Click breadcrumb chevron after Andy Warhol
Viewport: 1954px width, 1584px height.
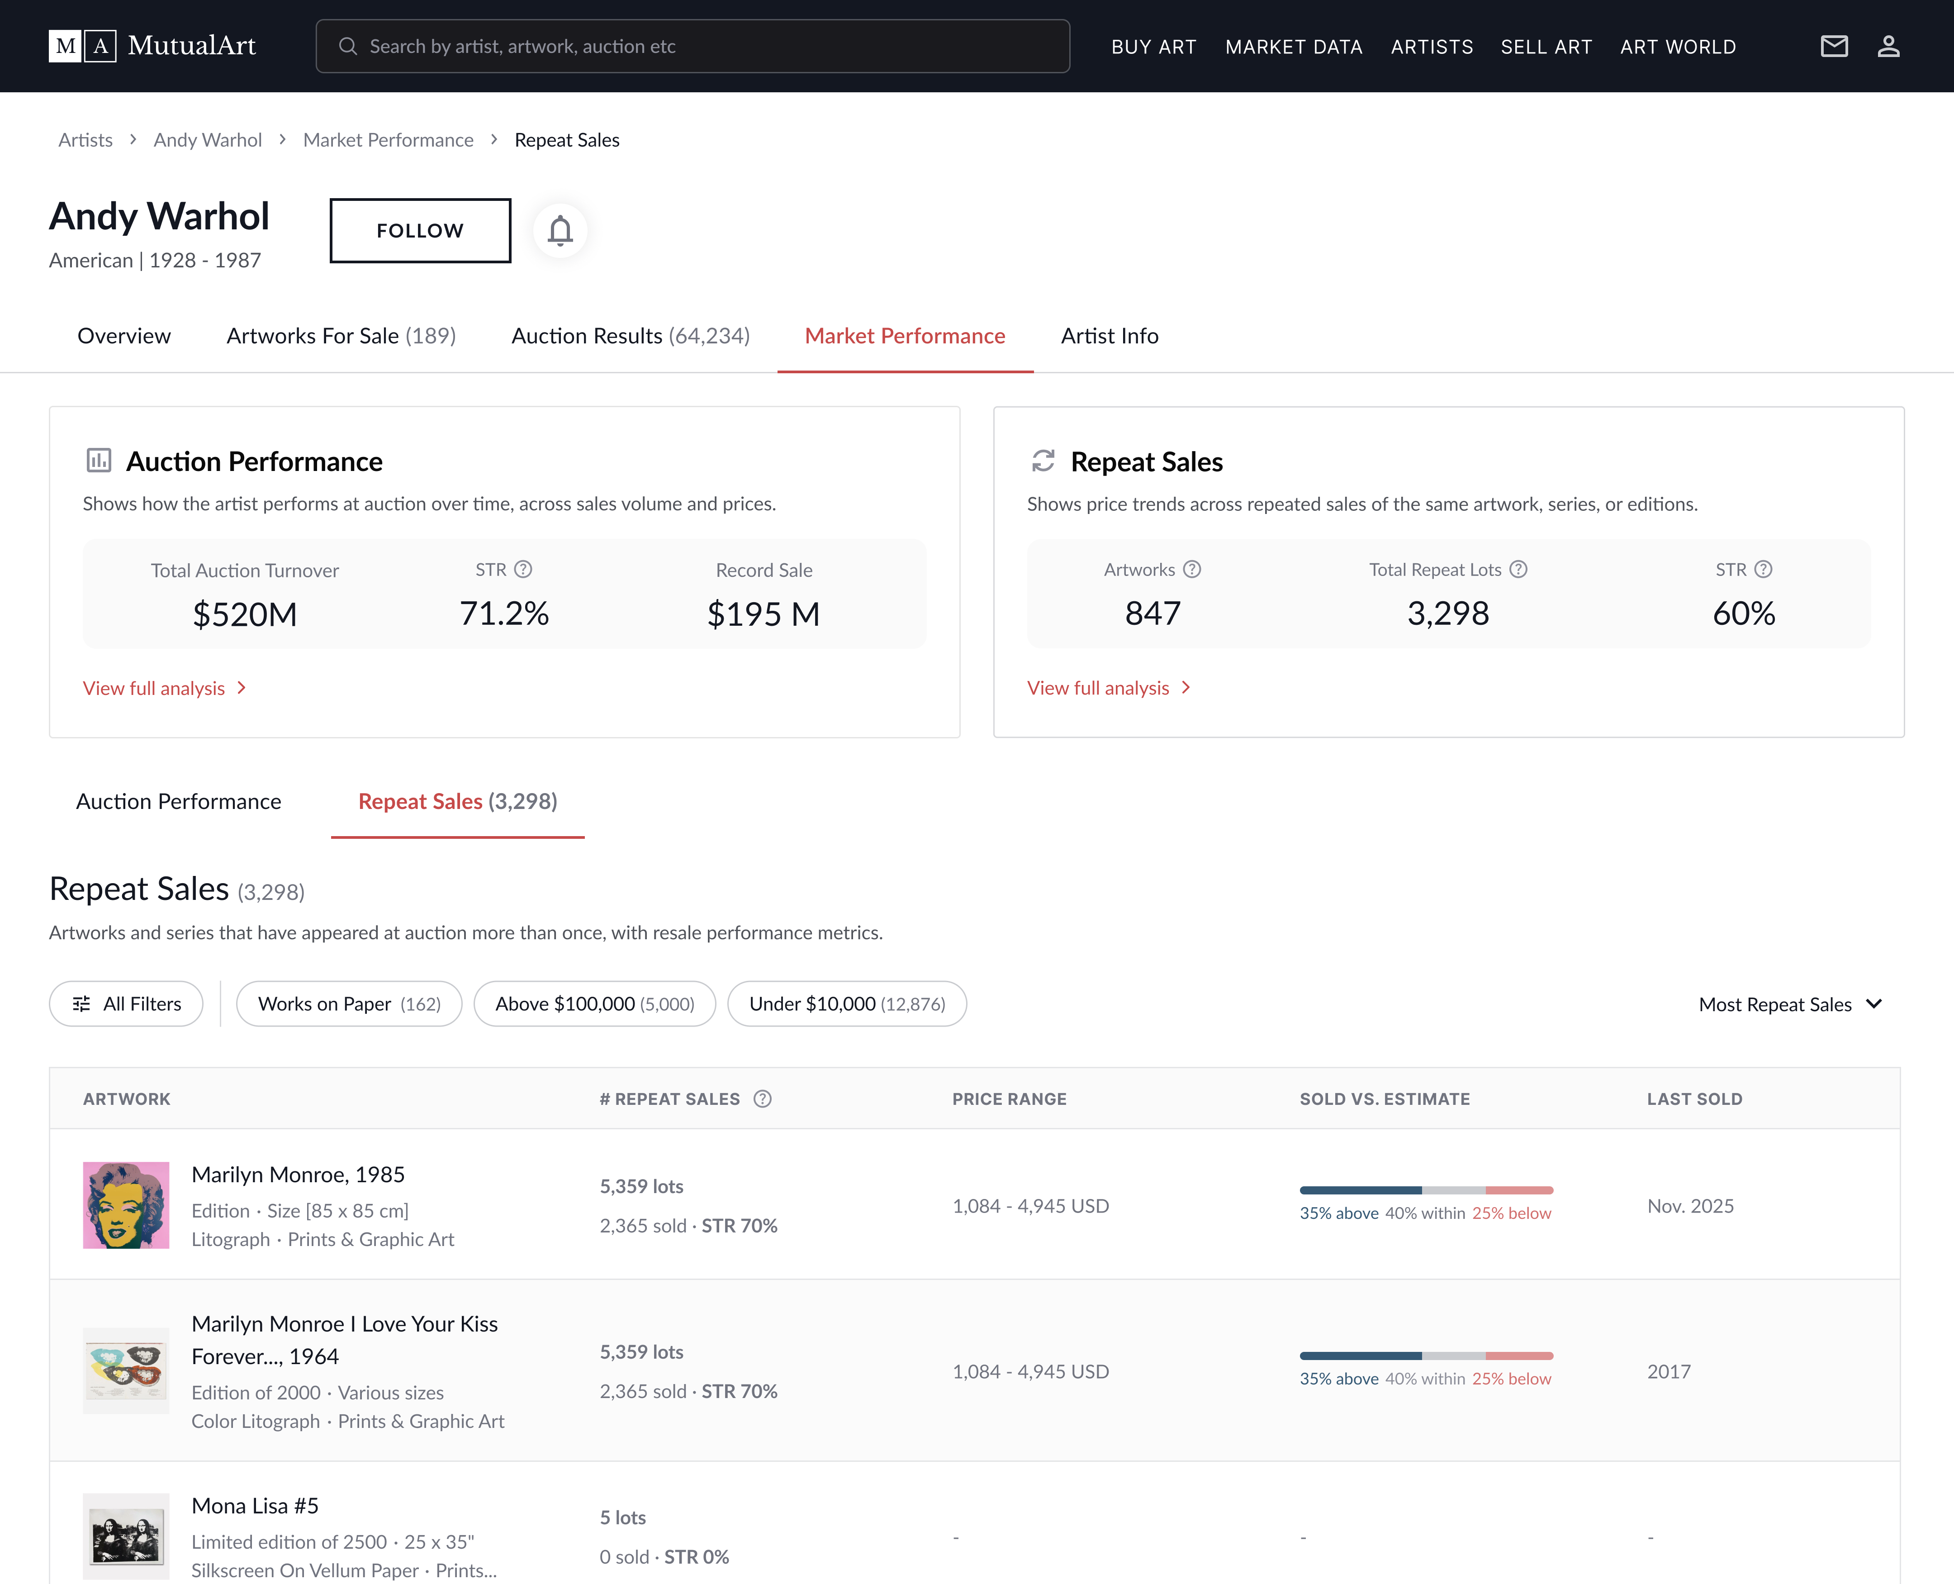click(283, 140)
